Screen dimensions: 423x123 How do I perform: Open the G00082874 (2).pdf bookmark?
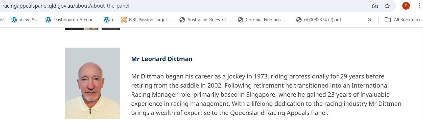(319, 20)
